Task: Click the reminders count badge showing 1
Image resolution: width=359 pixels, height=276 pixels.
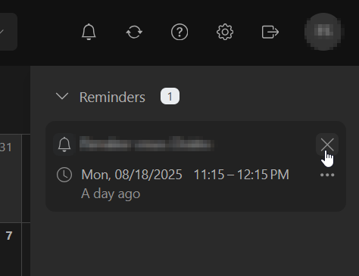Action: tap(170, 96)
